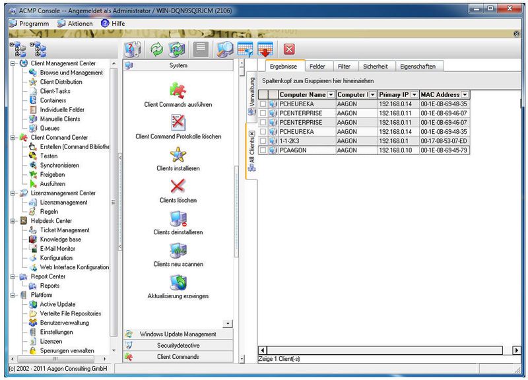Viewport: 528px width, 380px height.
Task: Tick the checkbox for the 1-1-2K3 row
Action: [263, 141]
